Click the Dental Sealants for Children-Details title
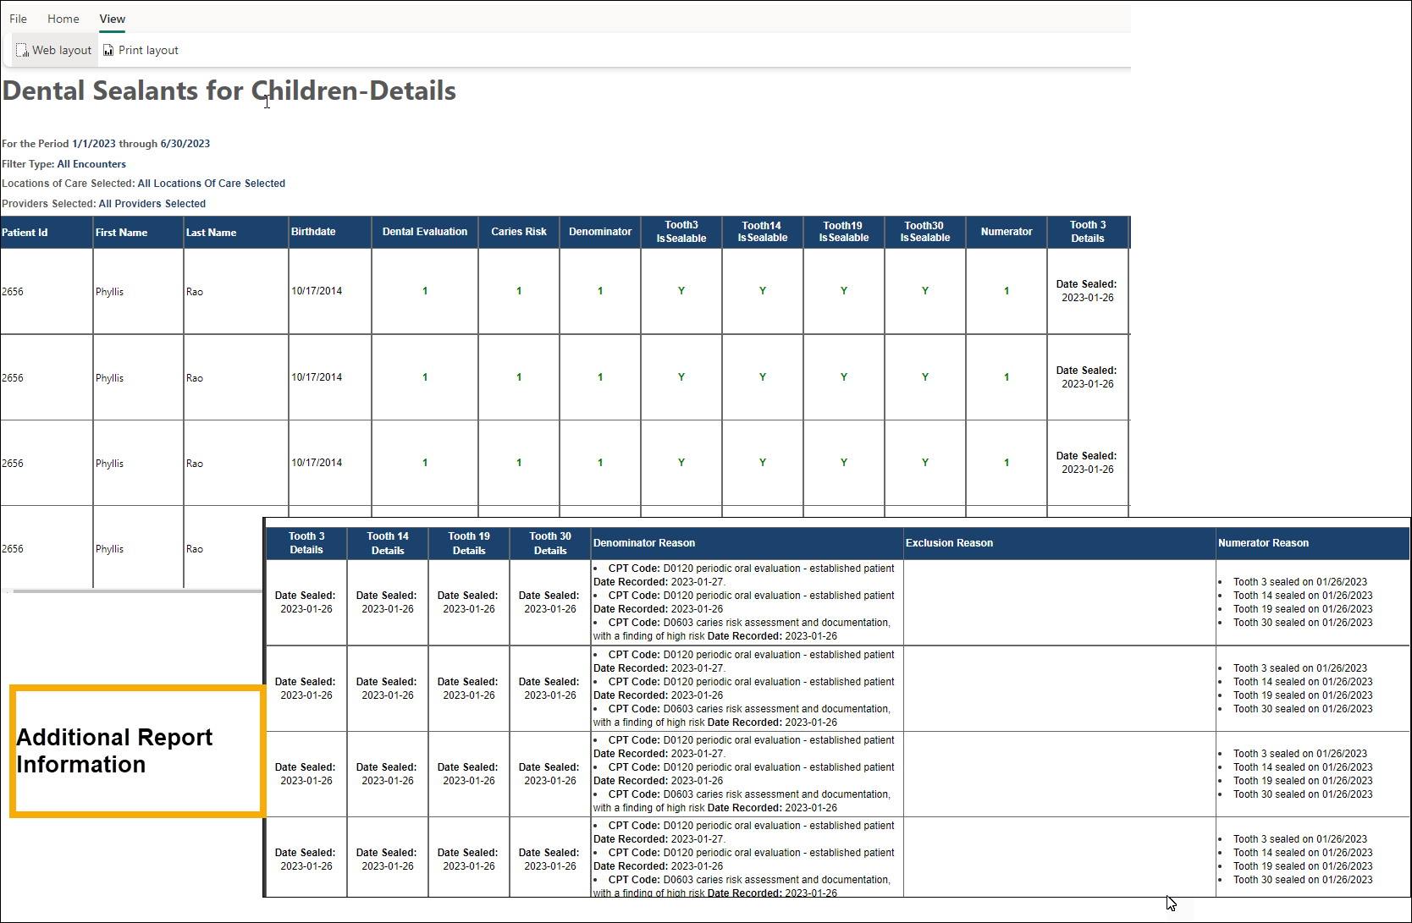The height and width of the screenshot is (923, 1412). [229, 91]
